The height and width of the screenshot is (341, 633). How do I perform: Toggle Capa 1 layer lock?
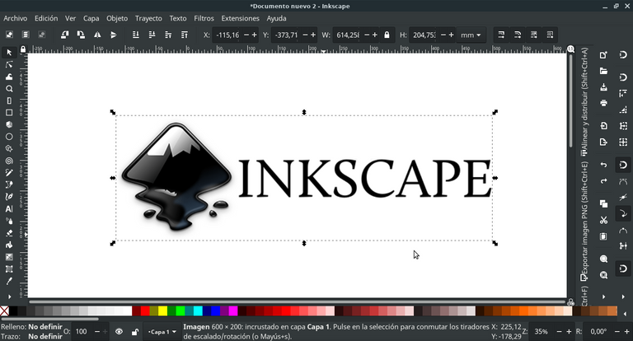pyautogui.click(x=135, y=332)
